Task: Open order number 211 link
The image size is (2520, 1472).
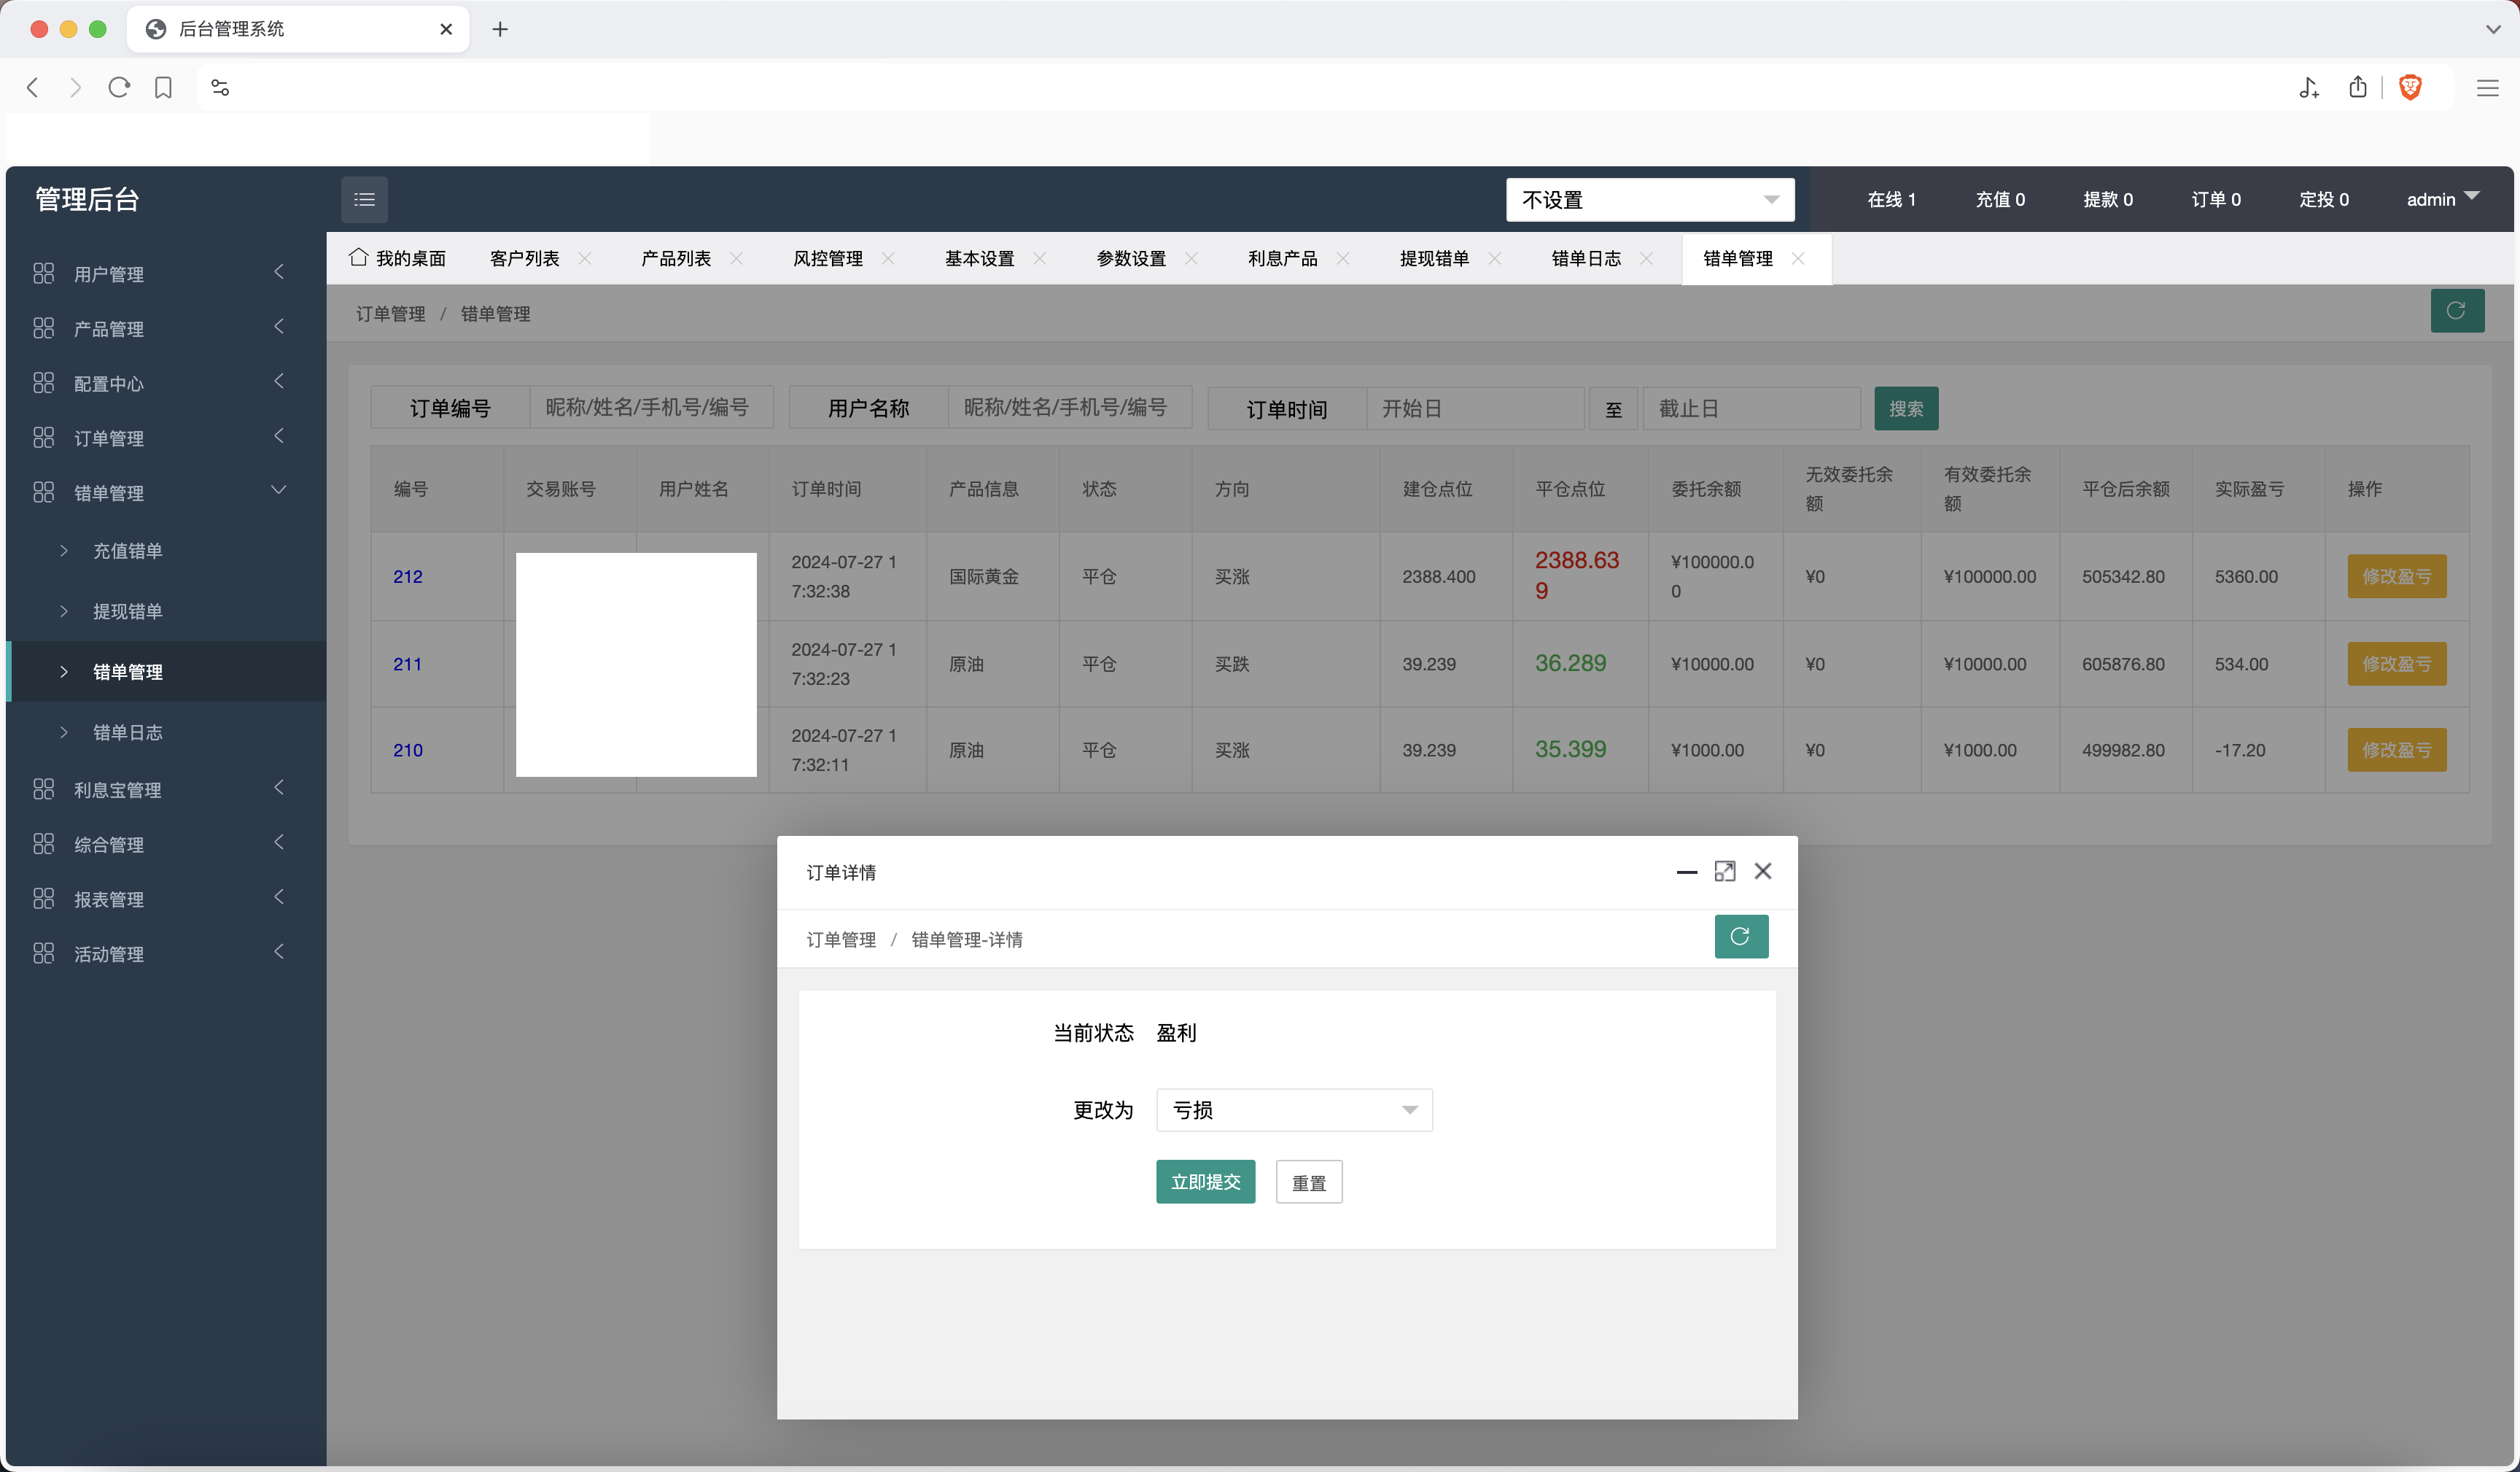Action: coord(408,664)
